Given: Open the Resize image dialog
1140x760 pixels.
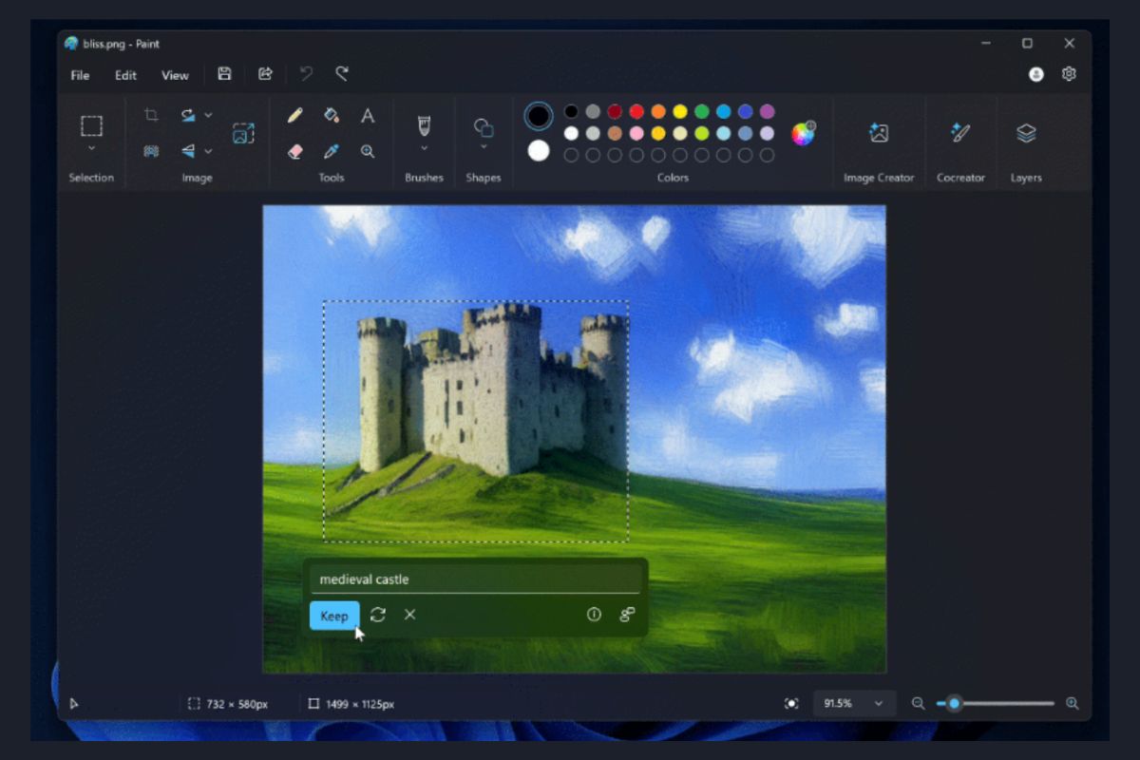Looking at the screenshot, I should [x=243, y=133].
